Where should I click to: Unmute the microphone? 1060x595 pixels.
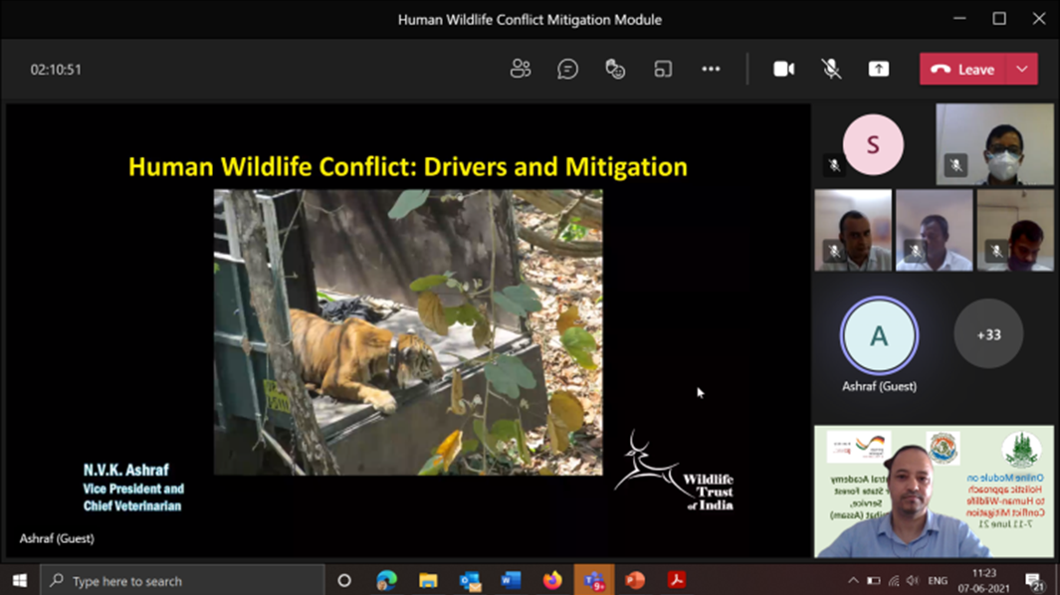tap(831, 70)
